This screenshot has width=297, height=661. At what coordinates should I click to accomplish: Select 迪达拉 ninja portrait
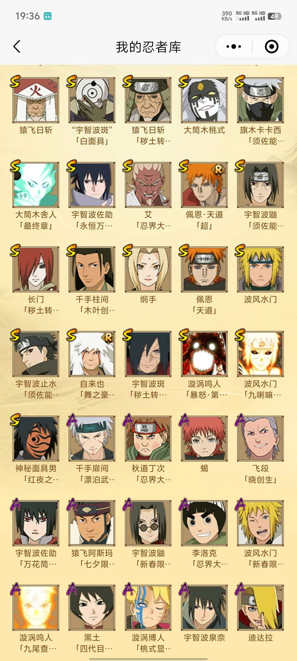click(x=260, y=607)
